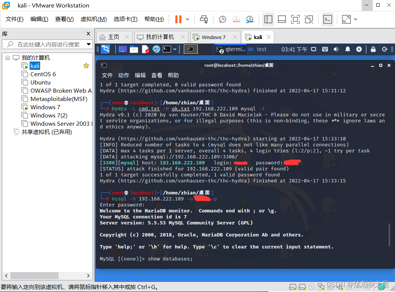Viewport: 395px width, 292px height.
Task: Open the power manager tray icon
Action: (x=359, y=49)
